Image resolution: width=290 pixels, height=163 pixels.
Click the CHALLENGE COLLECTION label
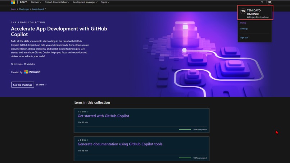click(x=28, y=22)
